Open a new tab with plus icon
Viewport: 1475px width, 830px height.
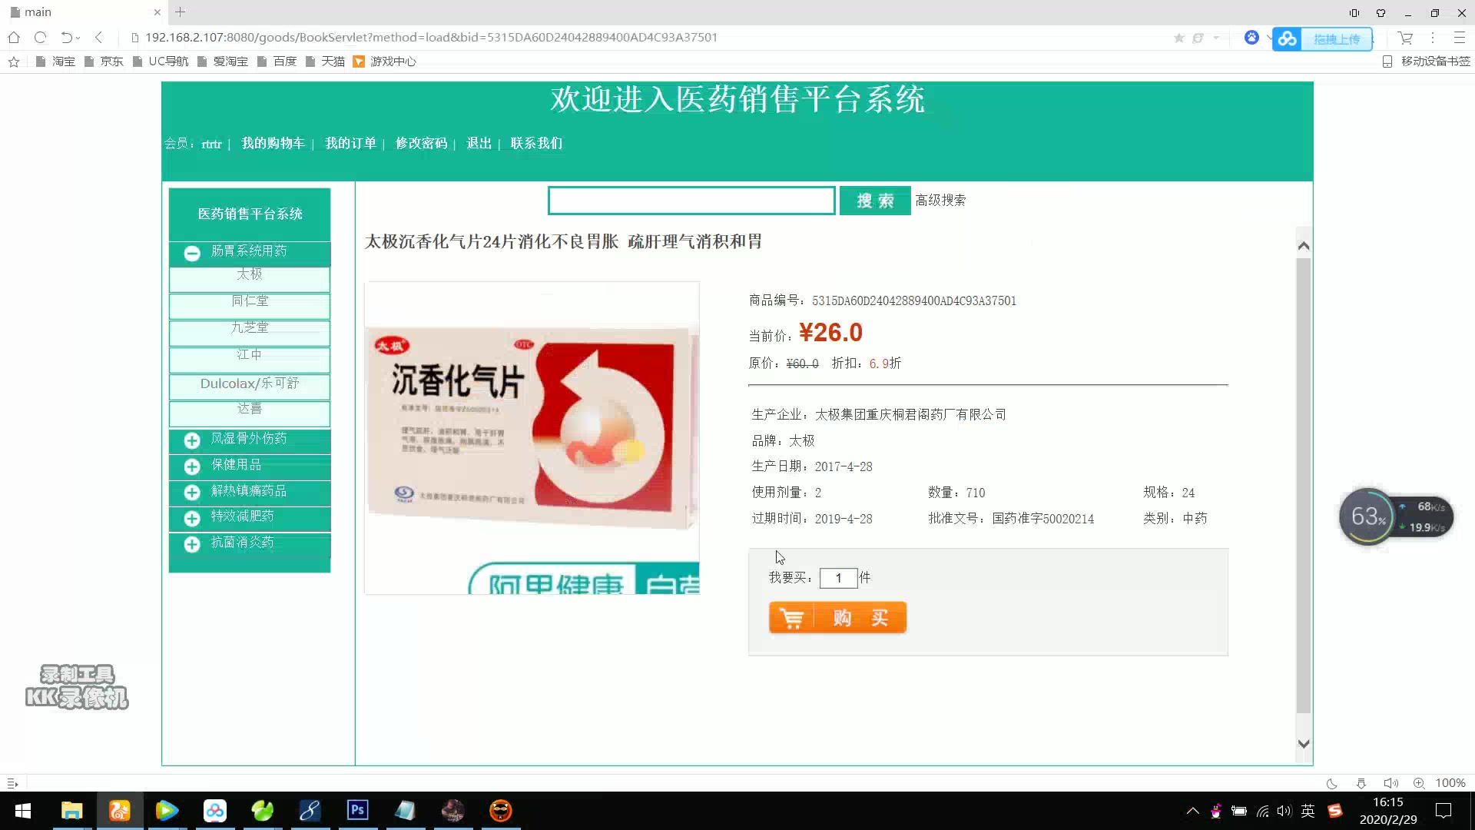[180, 12]
